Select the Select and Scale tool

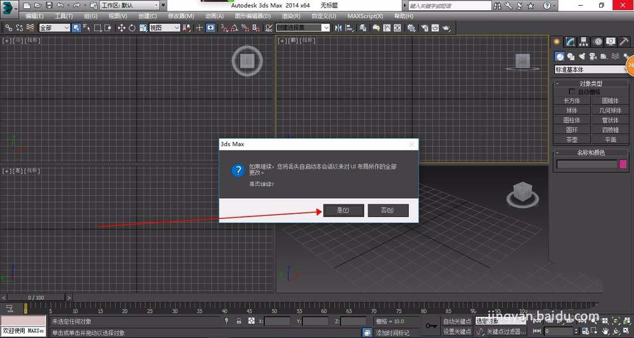143,28
